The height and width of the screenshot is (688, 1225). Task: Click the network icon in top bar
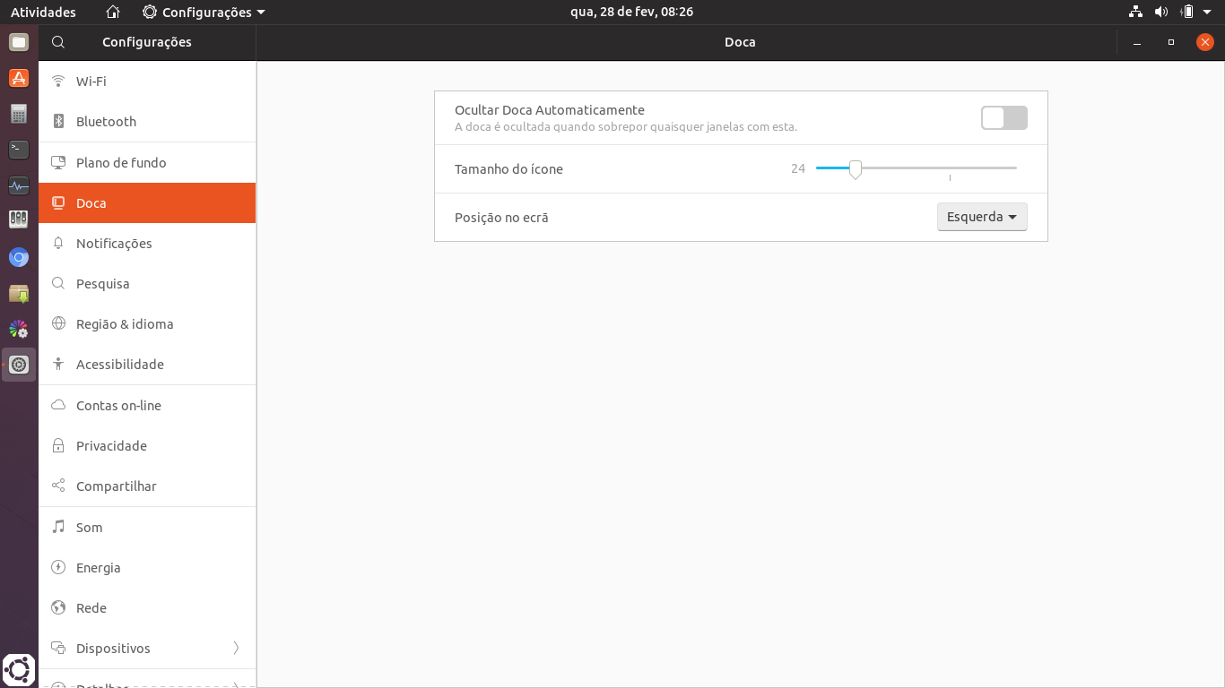(1135, 12)
